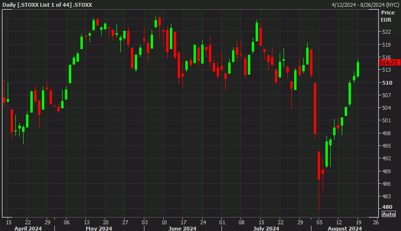This screenshot has height=231, width=401.
Task: Click the 27 date tick in May
Action: coord(125,222)
